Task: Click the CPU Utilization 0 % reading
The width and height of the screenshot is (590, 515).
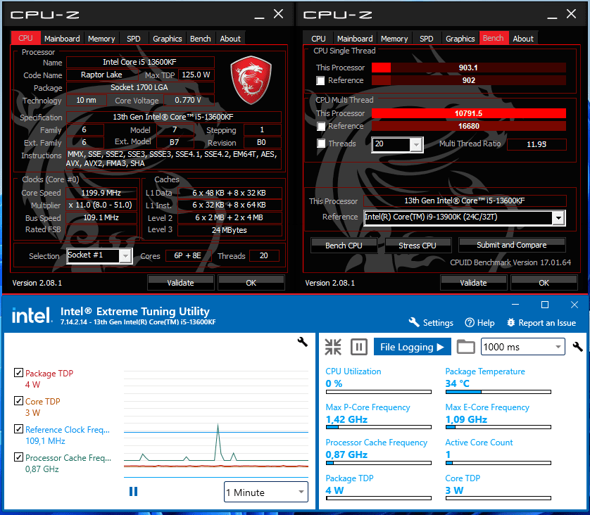Action: (334, 383)
